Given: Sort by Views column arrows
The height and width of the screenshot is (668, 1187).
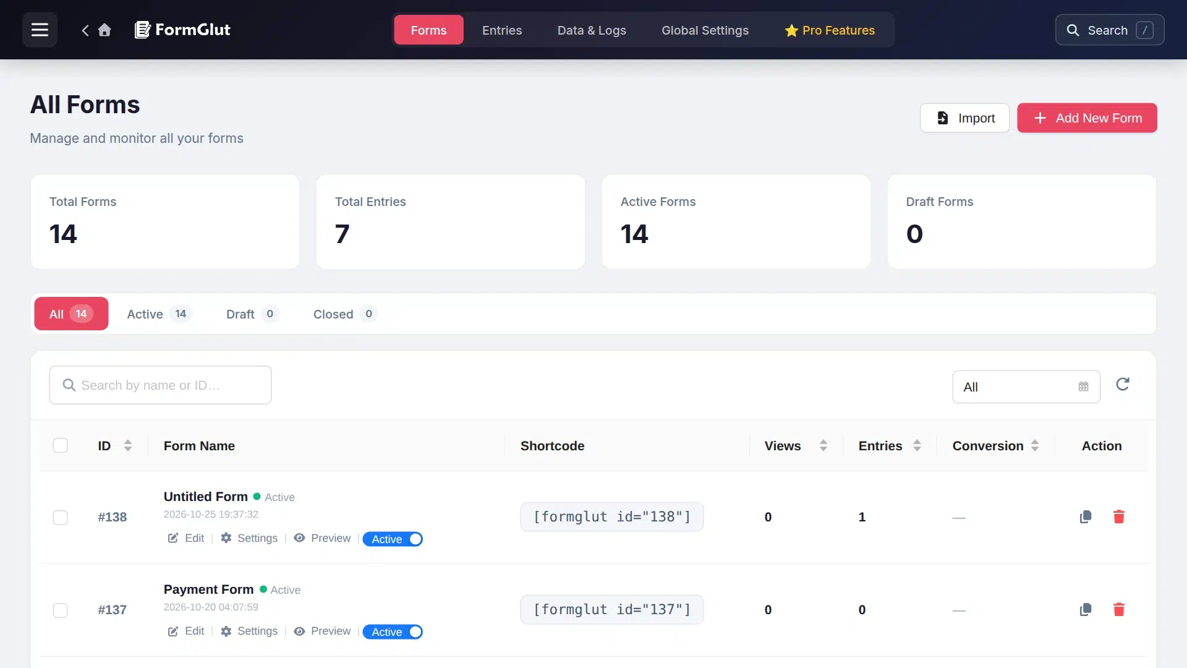Looking at the screenshot, I should 823,445.
